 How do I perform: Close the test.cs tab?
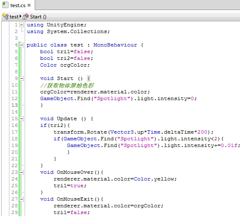tap(29, 5)
